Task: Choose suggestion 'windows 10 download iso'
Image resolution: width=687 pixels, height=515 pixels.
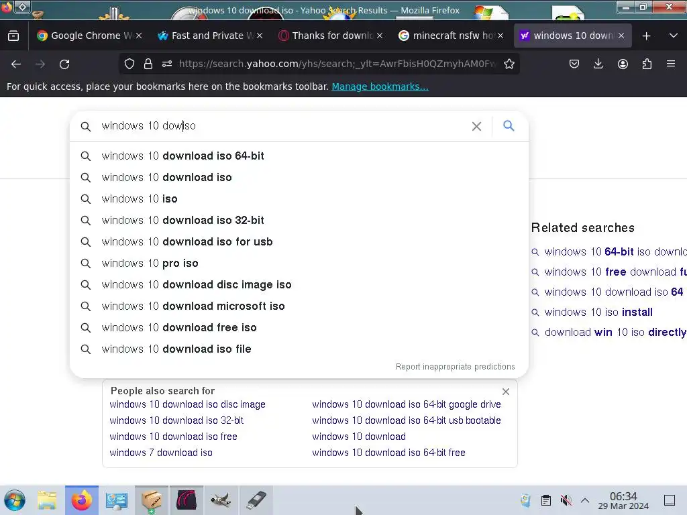Action: (x=299, y=177)
